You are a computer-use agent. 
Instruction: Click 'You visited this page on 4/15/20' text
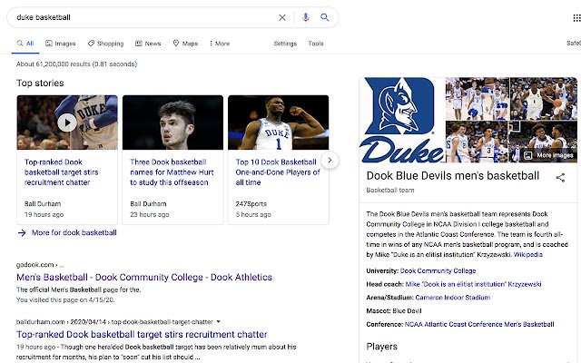tap(65, 299)
